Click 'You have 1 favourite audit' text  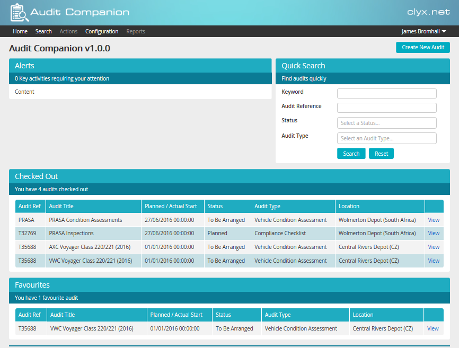click(x=46, y=298)
